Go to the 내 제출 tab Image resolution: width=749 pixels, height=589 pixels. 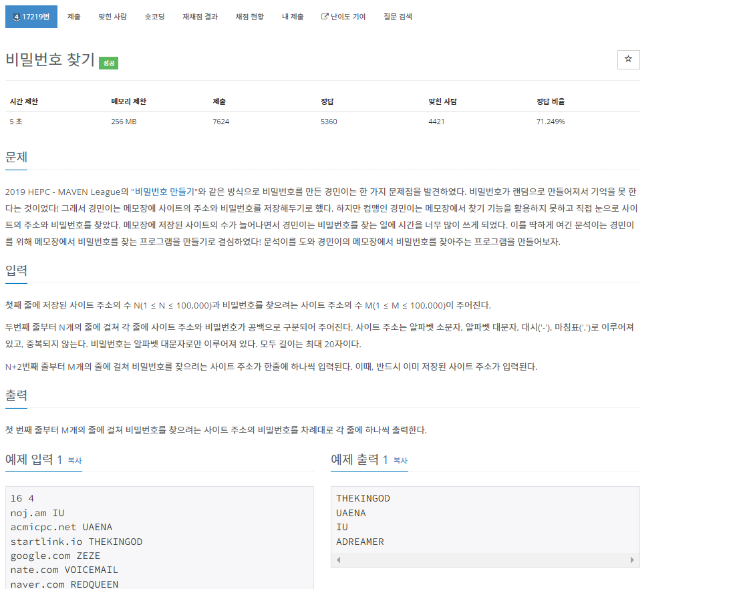(293, 17)
